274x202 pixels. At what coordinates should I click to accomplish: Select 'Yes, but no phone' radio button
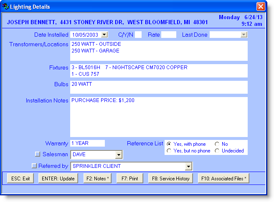coord(169,151)
